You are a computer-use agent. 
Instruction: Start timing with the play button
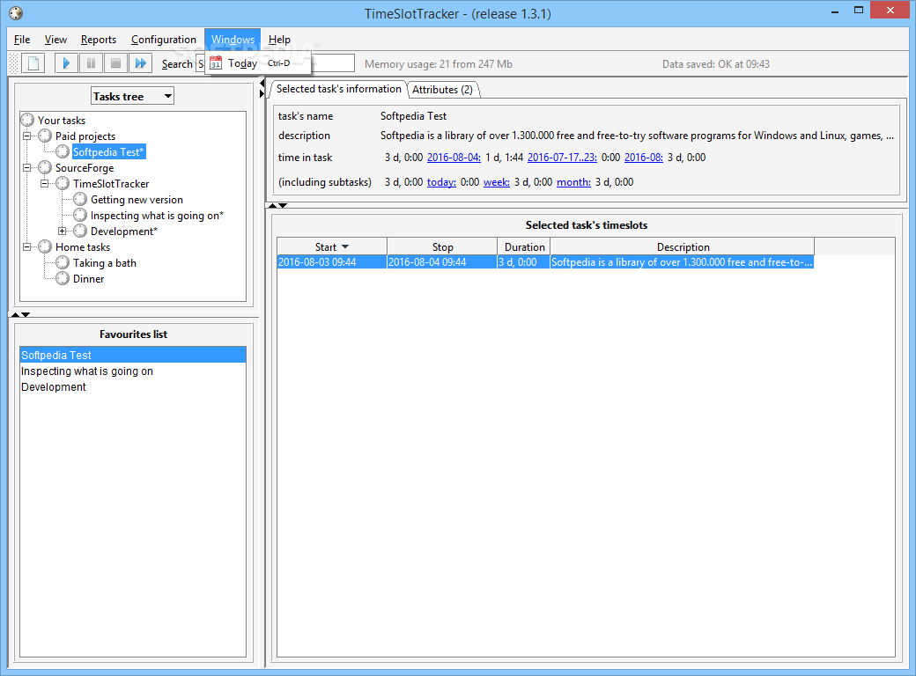click(66, 63)
